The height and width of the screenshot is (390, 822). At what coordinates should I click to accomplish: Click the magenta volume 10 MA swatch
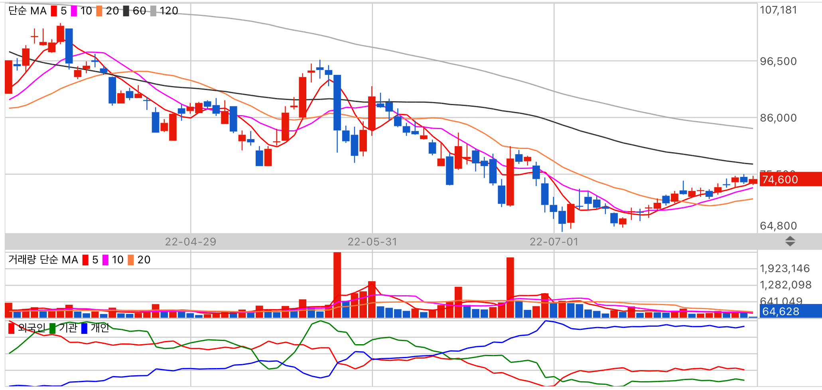tap(105, 260)
